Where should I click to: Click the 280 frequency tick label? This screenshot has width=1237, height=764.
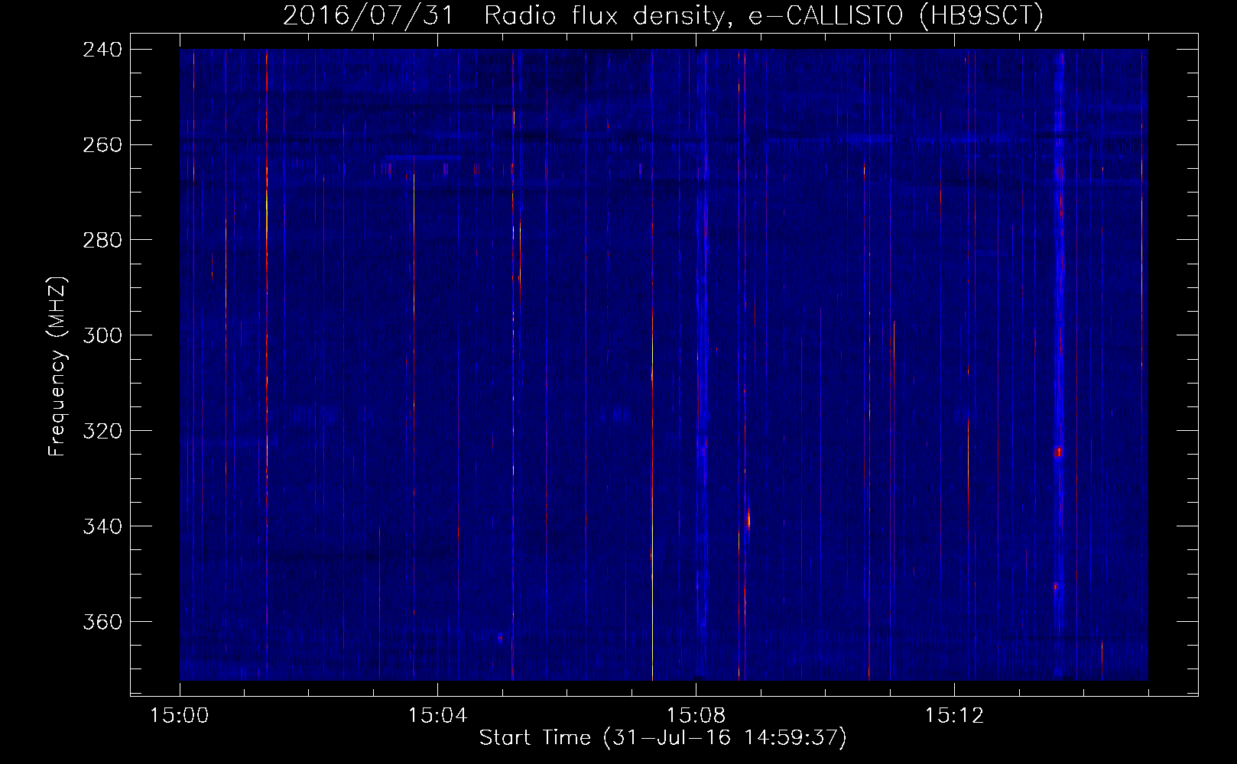(x=102, y=241)
